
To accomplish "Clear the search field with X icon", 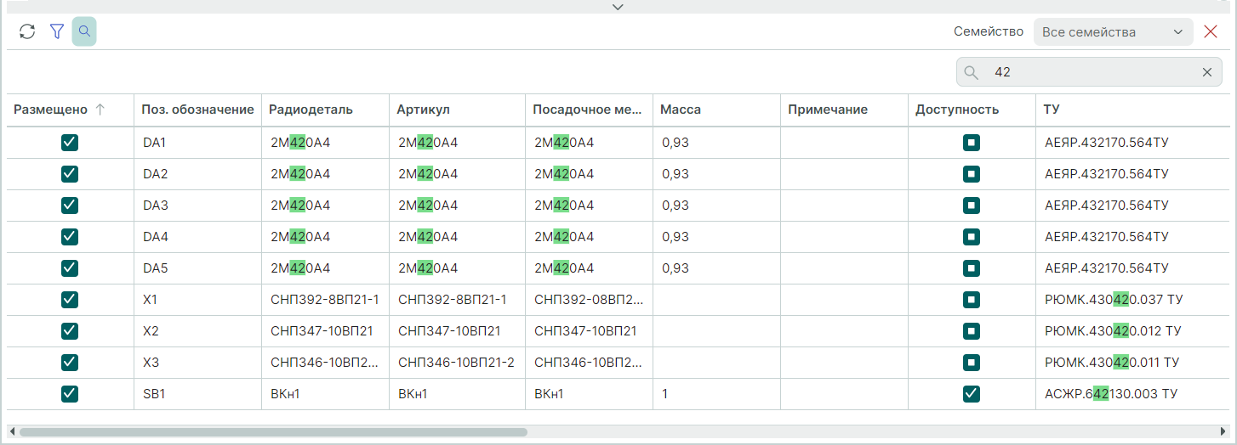I will click(x=1206, y=72).
